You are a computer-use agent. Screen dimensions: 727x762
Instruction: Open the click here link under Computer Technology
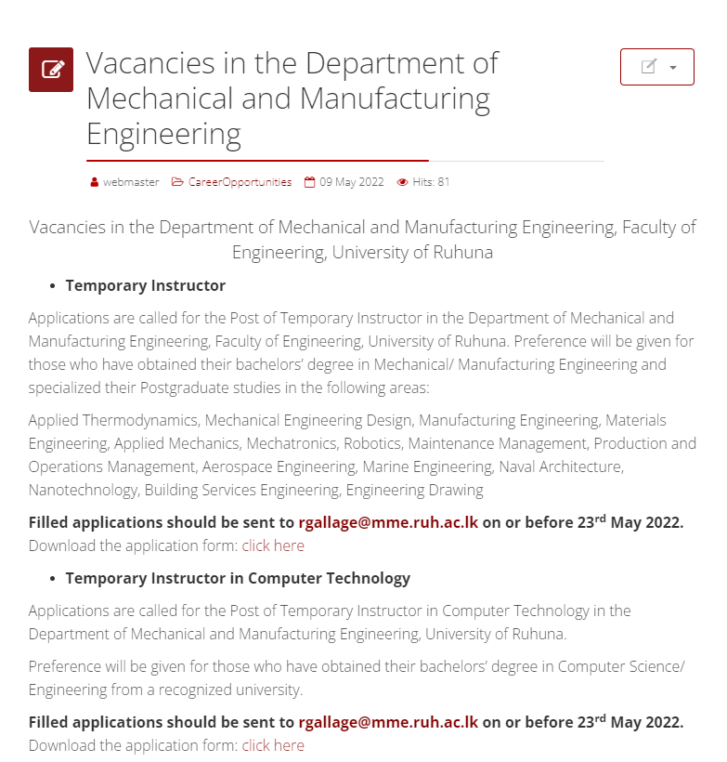[x=273, y=745]
